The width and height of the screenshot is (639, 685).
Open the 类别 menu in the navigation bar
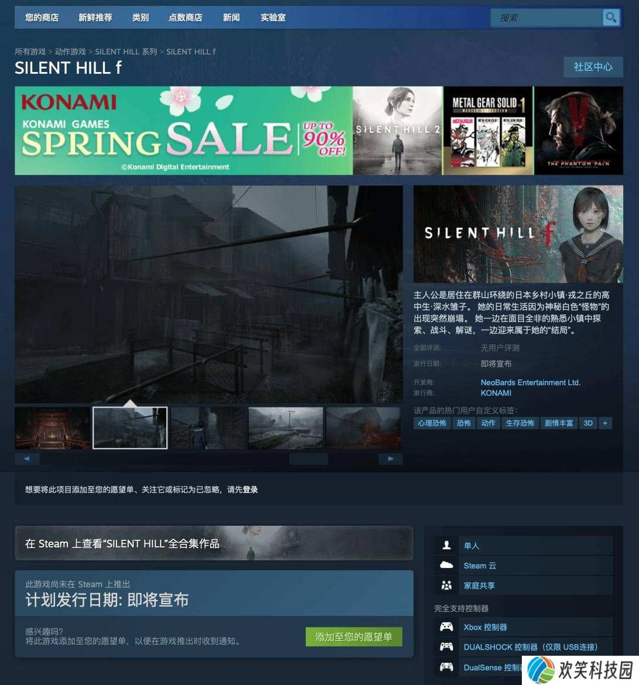[x=141, y=18]
